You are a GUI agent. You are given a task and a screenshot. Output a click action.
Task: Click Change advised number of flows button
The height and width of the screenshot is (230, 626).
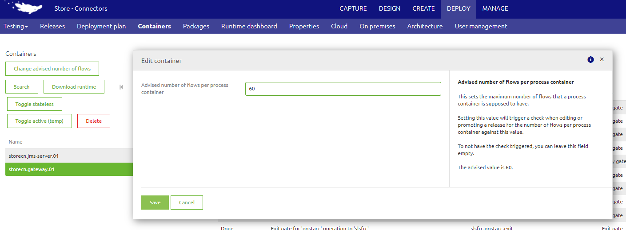pyautogui.click(x=52, y=69)
